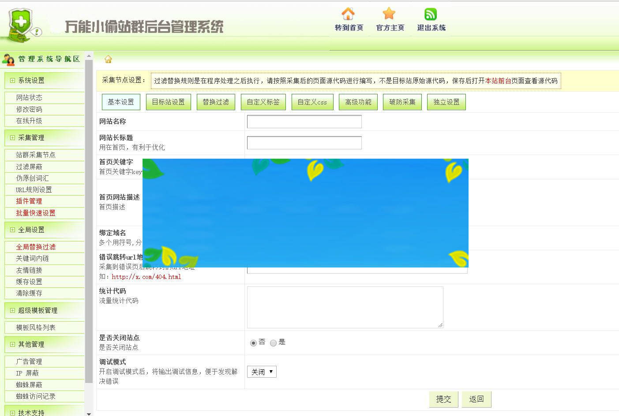The width and height of the screenshot is (619, 416).
Task: Switch to the 目标站设置 tab
Action: (x=168, y=102)
